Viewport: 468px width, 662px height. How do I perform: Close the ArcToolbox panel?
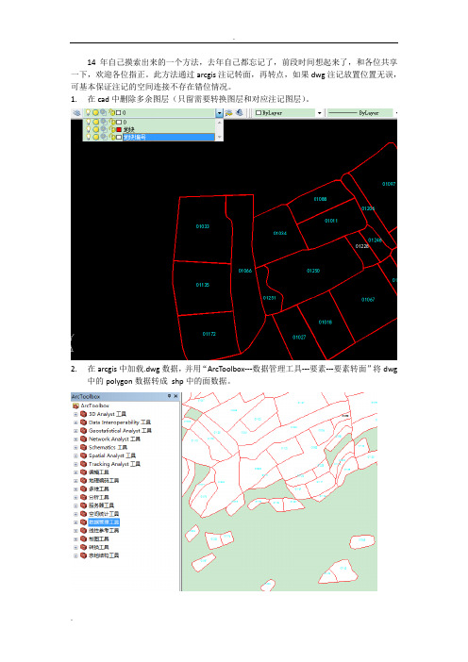(x=175, y=396)
